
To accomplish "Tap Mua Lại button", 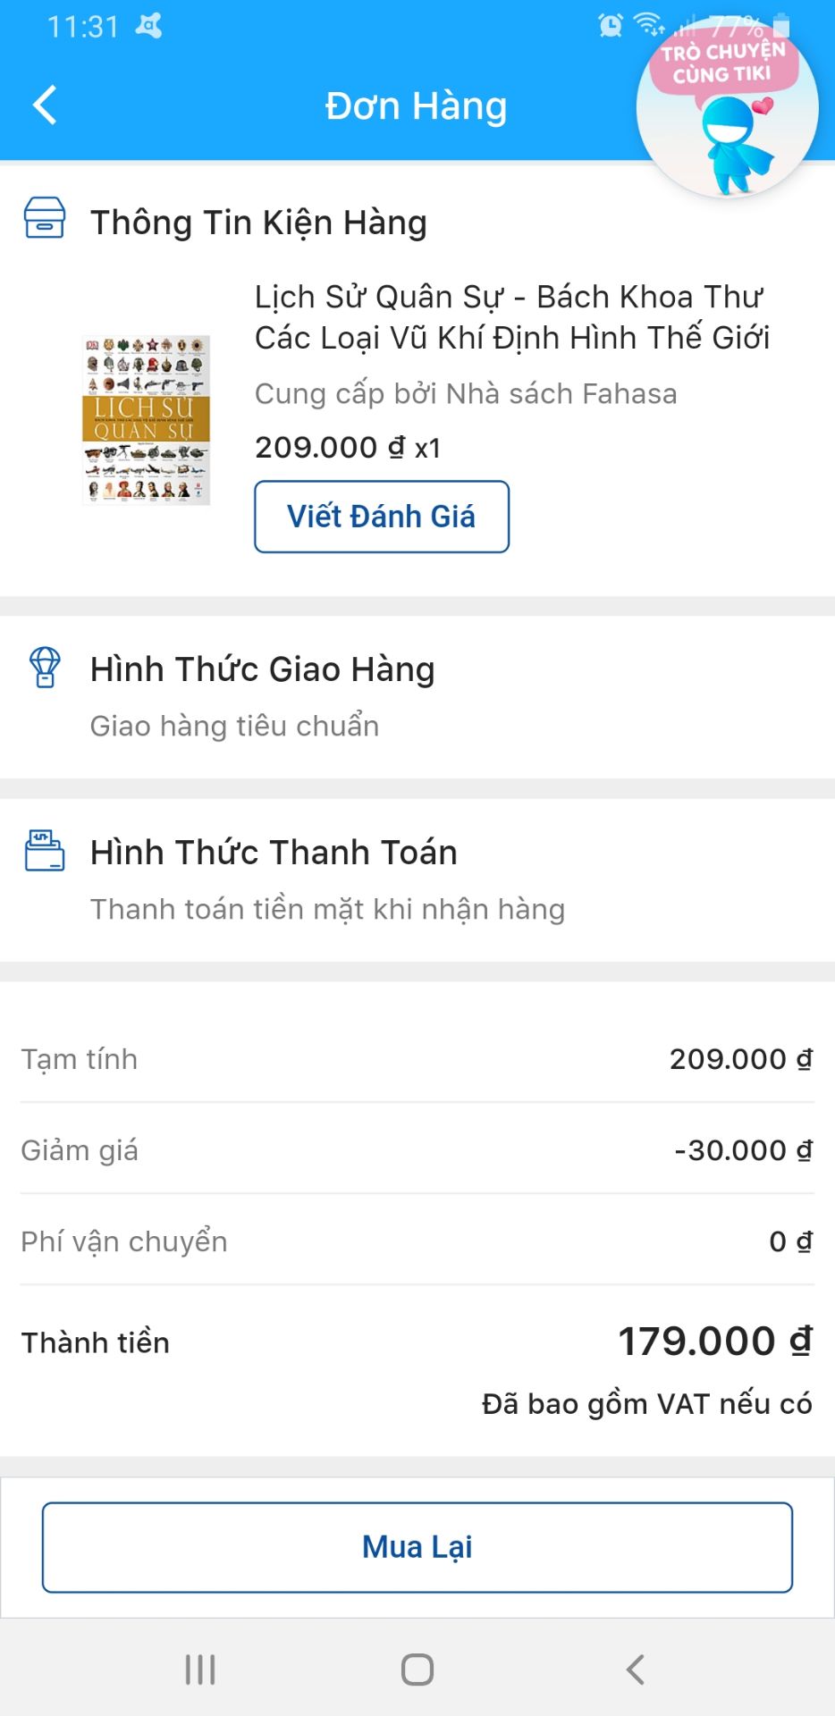I will coord(417,1547).
